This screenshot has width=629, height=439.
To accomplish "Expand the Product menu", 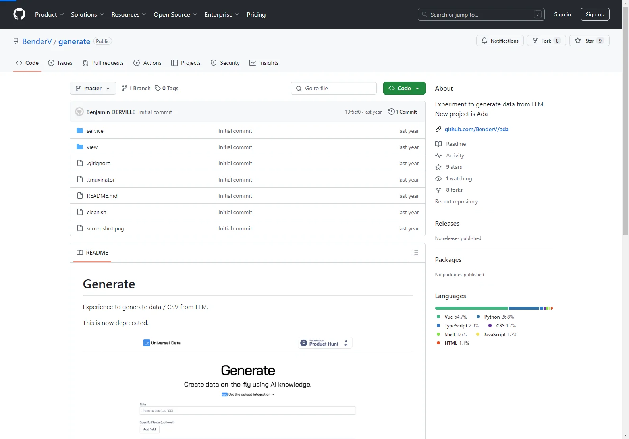I will 49,14.
